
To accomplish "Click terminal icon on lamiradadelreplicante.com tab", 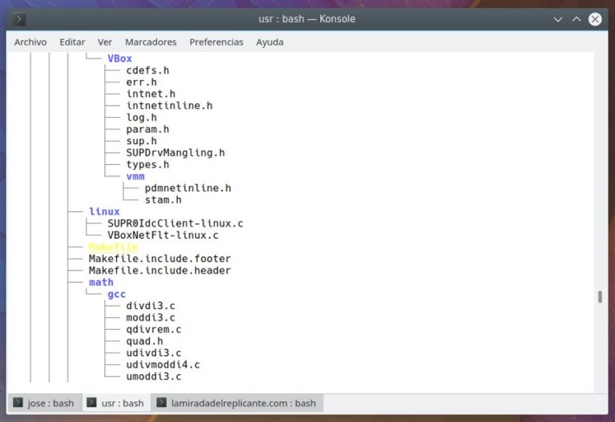I will tap(161, 403).
